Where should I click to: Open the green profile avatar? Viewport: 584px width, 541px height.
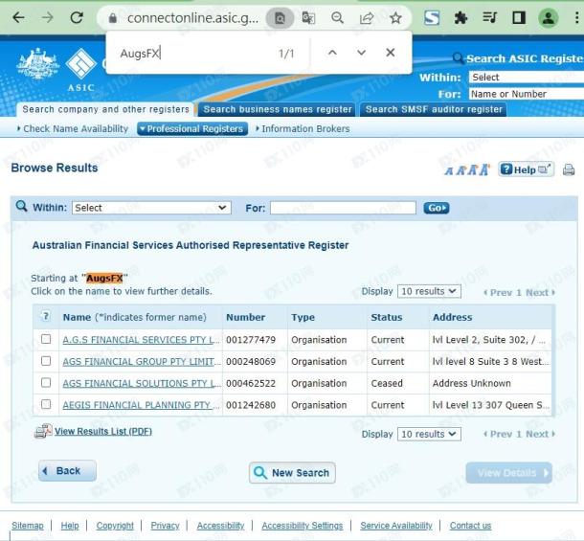[549, 17]
